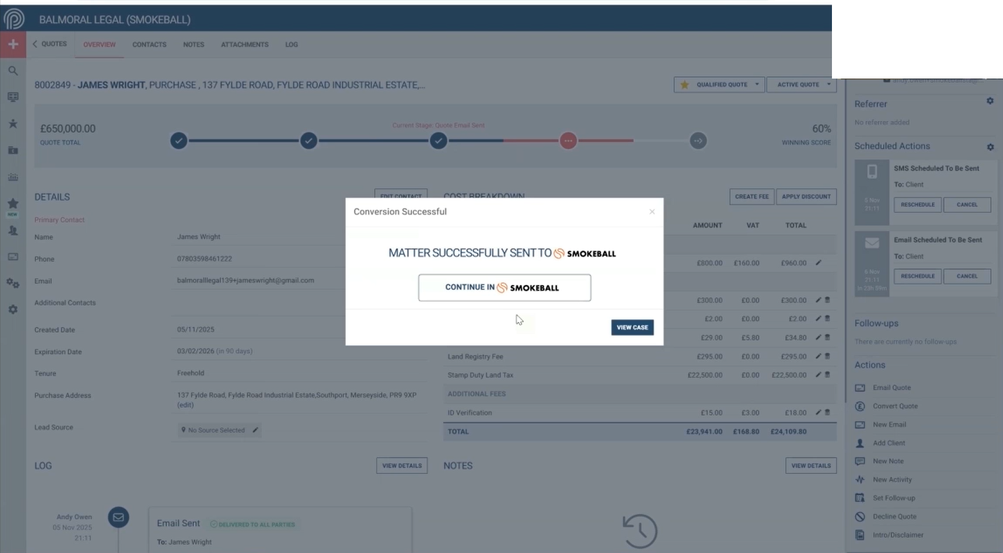Image resolution: width=1003 pixels, height=553 pixels.
Task: Delete the ID Verification fee trash icon
Action: point(827,413)
